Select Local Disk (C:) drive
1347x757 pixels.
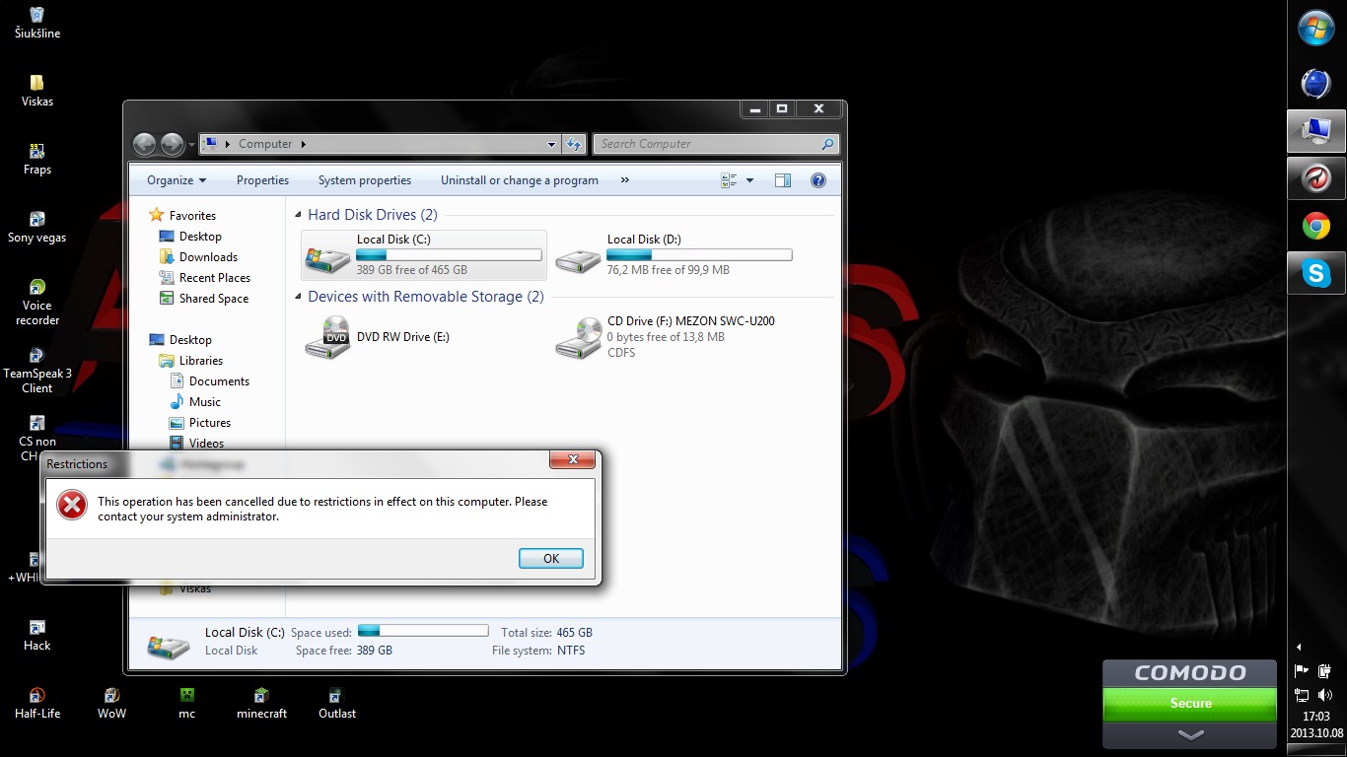tap(424, 255)
